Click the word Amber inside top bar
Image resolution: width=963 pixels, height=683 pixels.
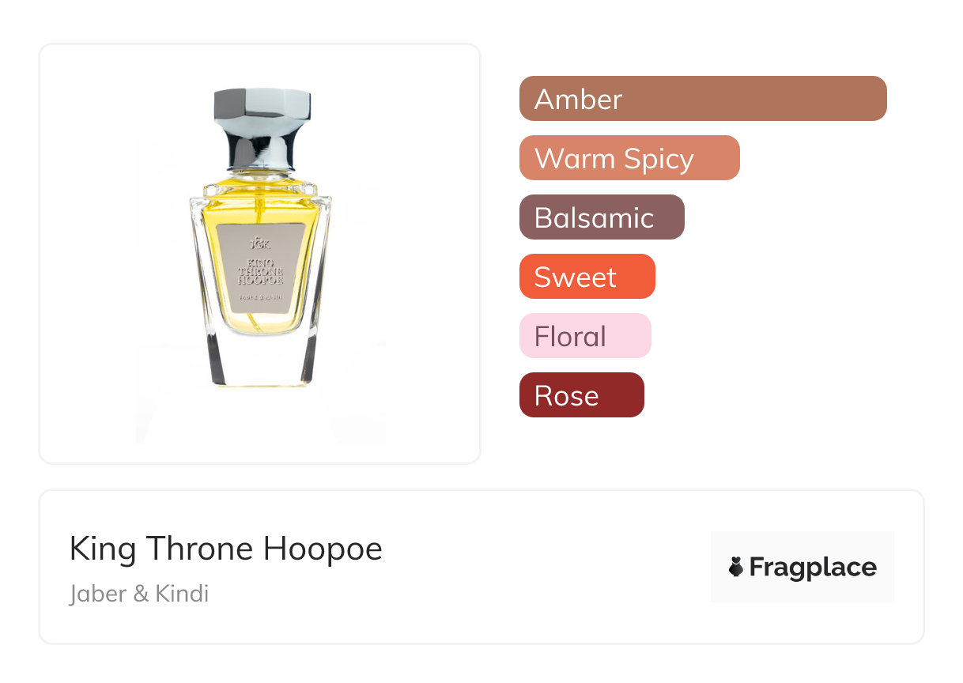tap(578, 99)
